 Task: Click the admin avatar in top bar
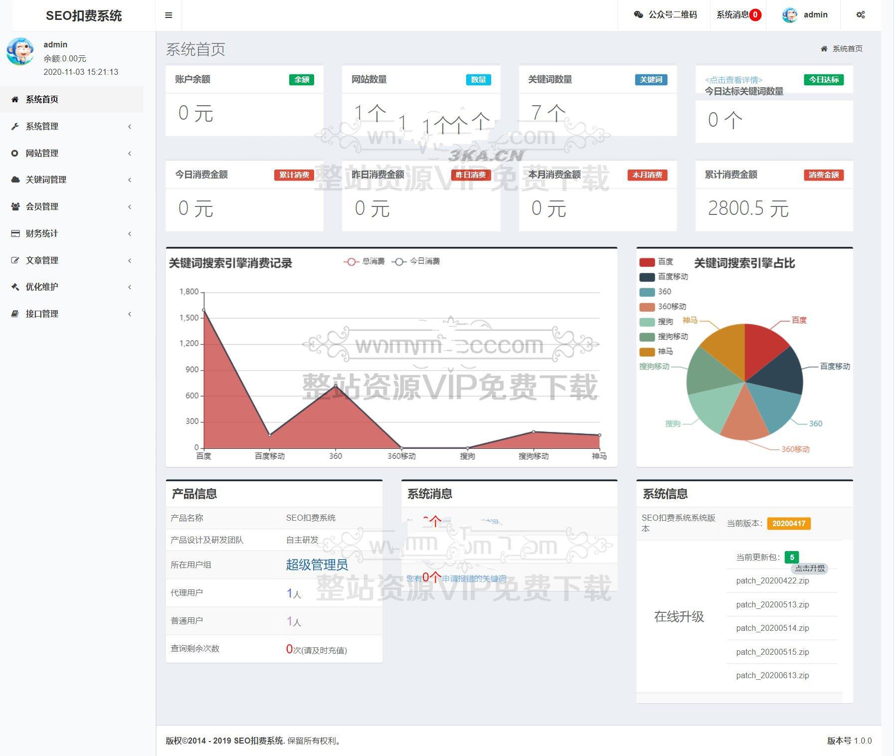tap(789, 15)
